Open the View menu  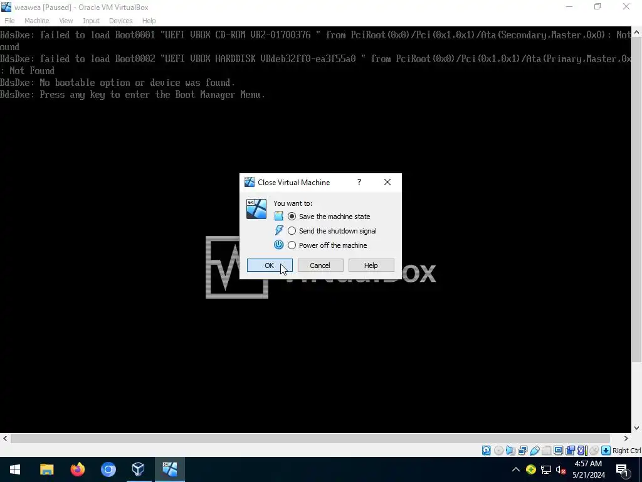(x=66, y=21)
